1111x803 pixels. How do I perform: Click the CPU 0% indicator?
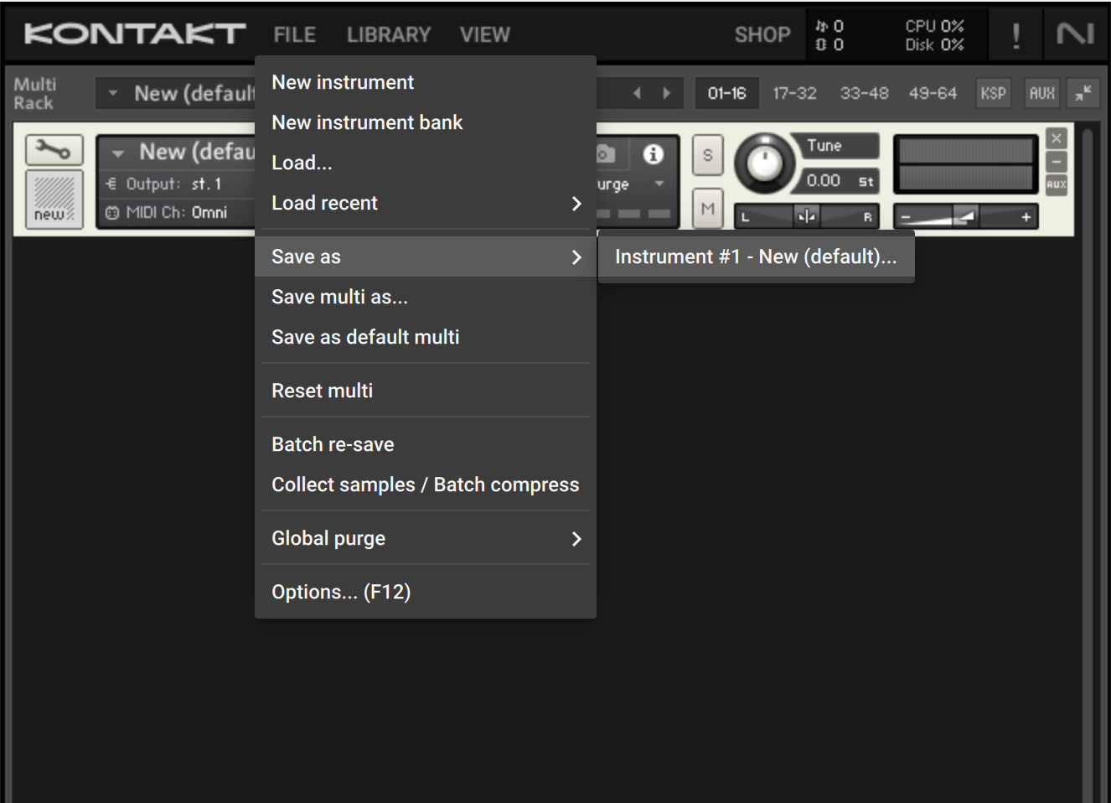[934, 26]
